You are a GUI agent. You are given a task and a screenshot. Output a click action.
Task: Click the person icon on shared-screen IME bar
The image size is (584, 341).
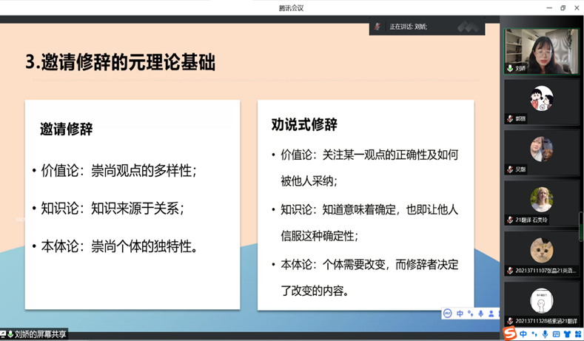(491, 314)
